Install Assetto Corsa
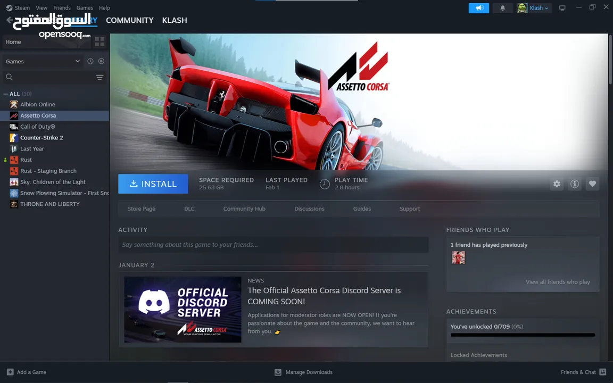The height and width of the screenshot is (383, 613). pyautogui.click(x=153, y=184)
